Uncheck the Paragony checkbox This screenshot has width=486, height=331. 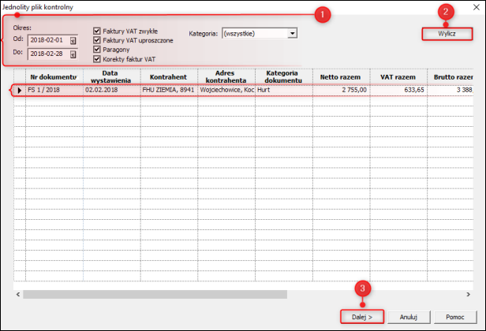click(x=97, y=50)
